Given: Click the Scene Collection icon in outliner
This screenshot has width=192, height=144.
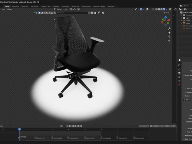Looking at the screenshot, I should [x=181, y=12].
